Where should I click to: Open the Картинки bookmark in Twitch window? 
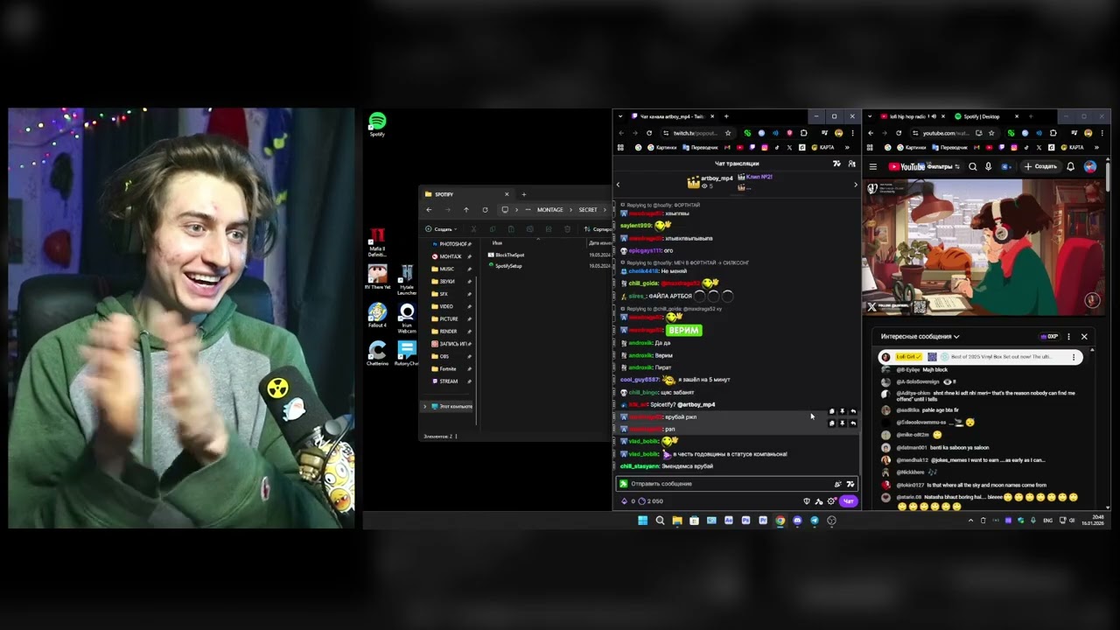[661, 147]
